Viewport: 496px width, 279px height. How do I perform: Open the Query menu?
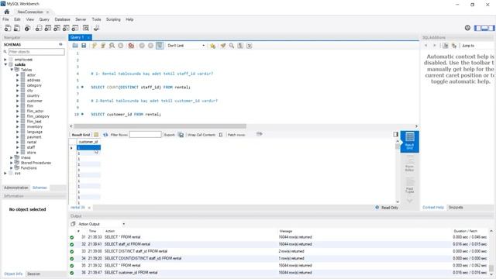(44, 19)
